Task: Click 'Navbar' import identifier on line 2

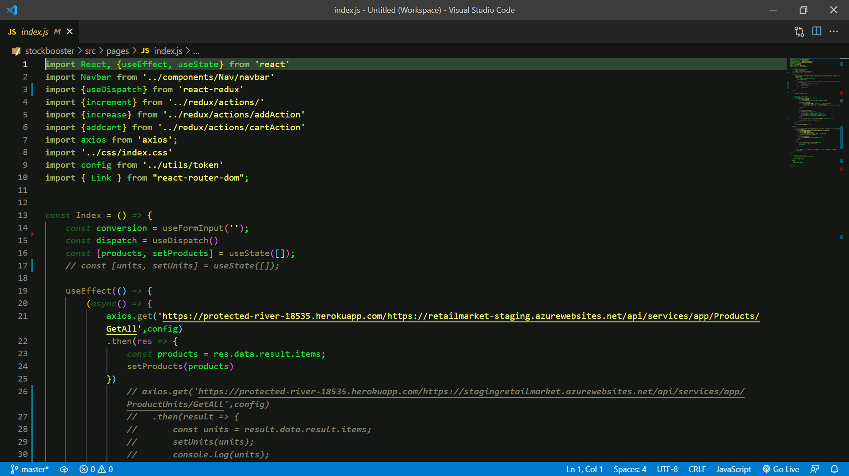Action: pos(96,77)
